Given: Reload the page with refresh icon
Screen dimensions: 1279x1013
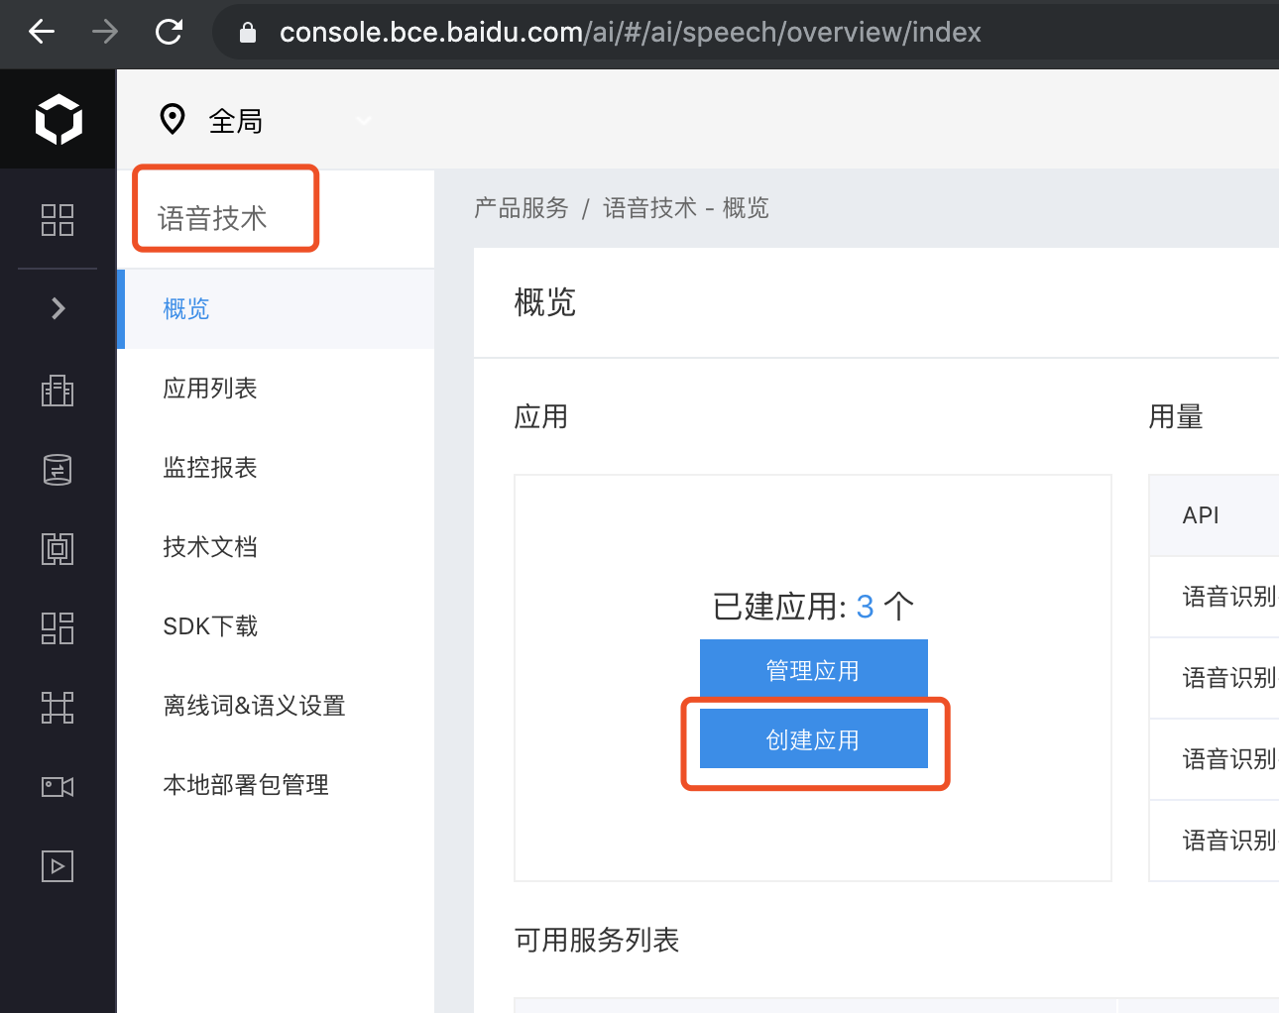Looking at the screenshot, I should pos(170,32).
